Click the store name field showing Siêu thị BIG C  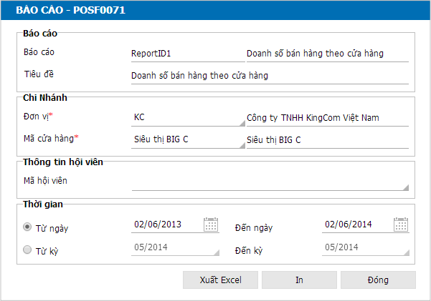tap(328, 140)
